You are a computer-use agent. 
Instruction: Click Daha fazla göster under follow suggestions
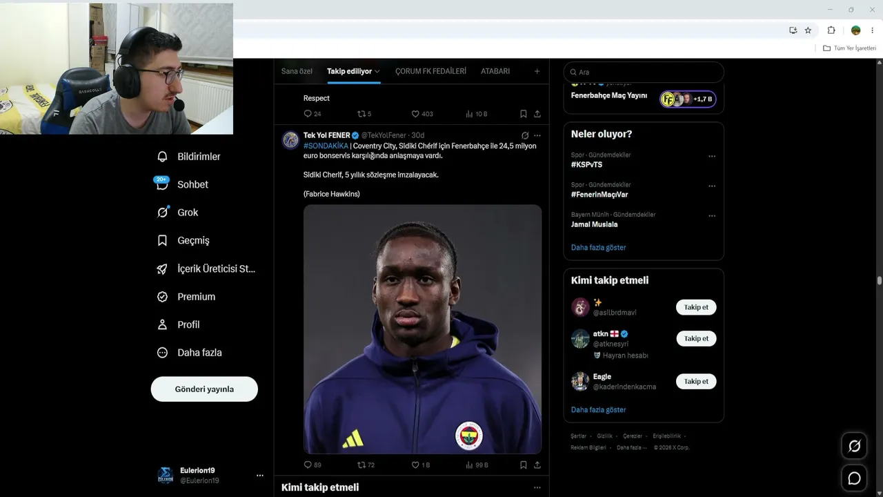pyautogui.click(x=599, y=409)
